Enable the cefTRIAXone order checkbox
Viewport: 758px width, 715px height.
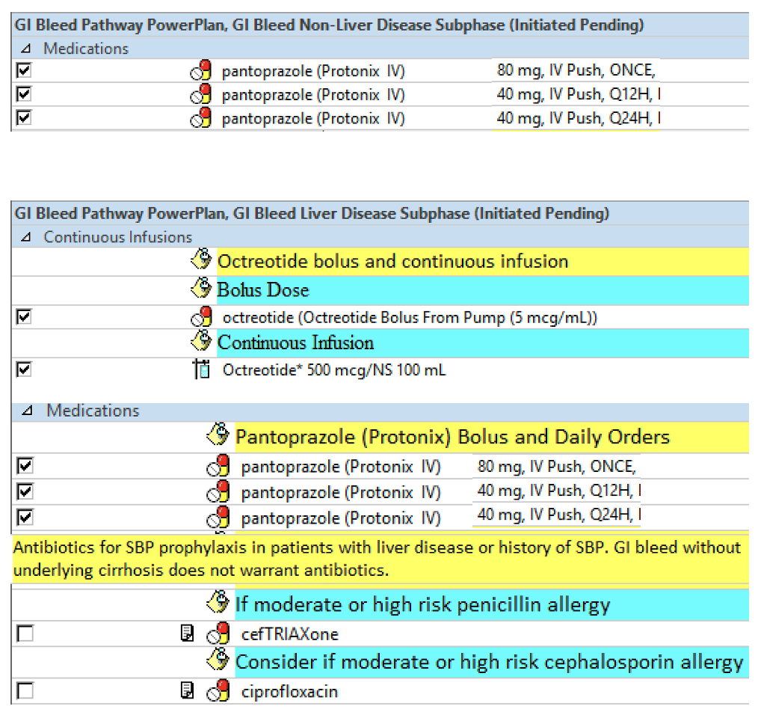point(25,634)
